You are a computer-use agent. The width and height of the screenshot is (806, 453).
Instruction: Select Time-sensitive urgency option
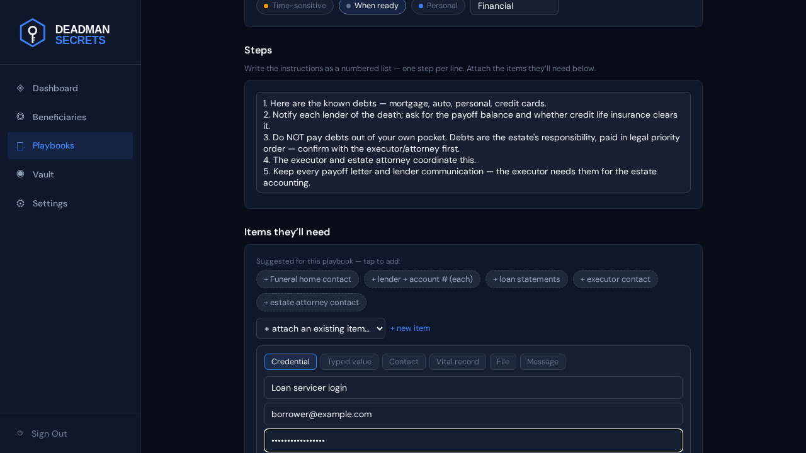tap(295, 6)
